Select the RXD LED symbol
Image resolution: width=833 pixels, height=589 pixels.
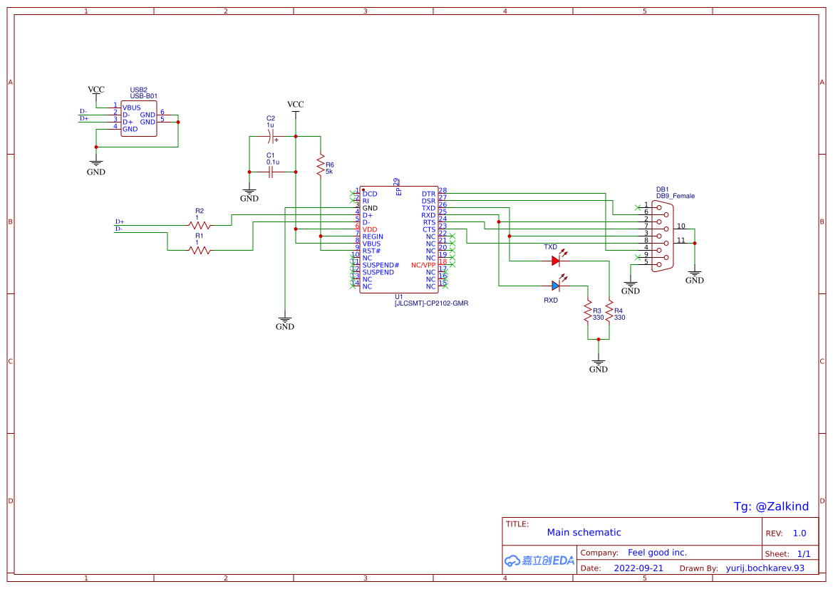(x=557, y=285)
